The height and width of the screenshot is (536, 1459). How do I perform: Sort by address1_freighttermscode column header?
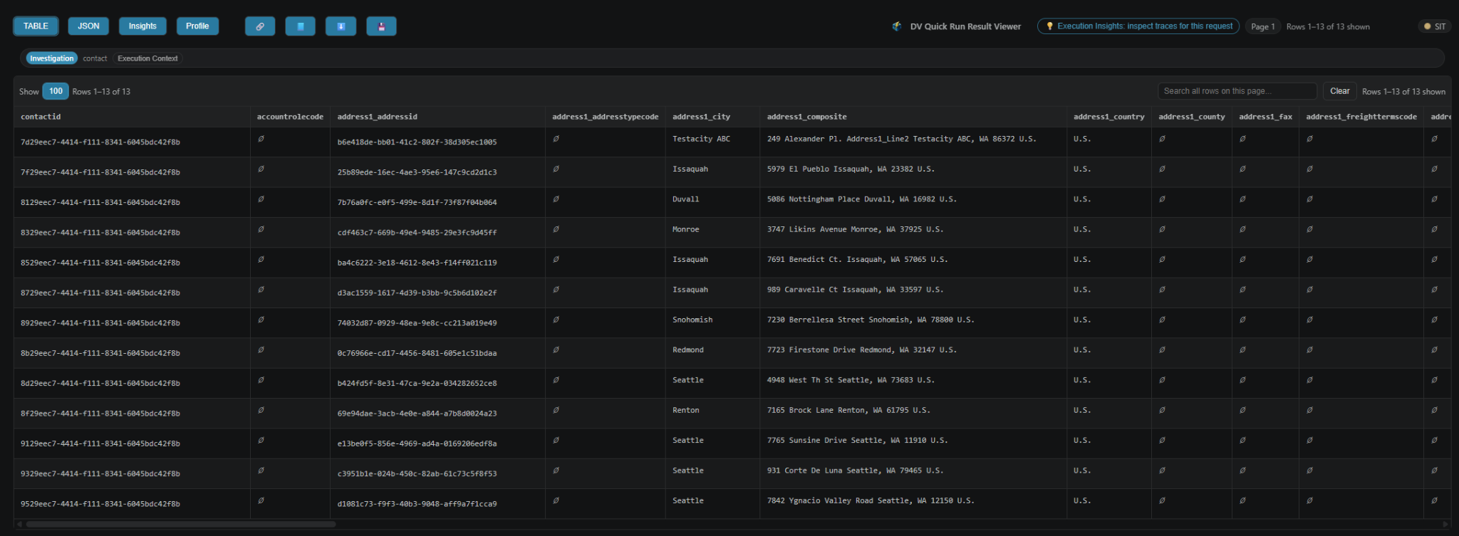[1361, 117]
